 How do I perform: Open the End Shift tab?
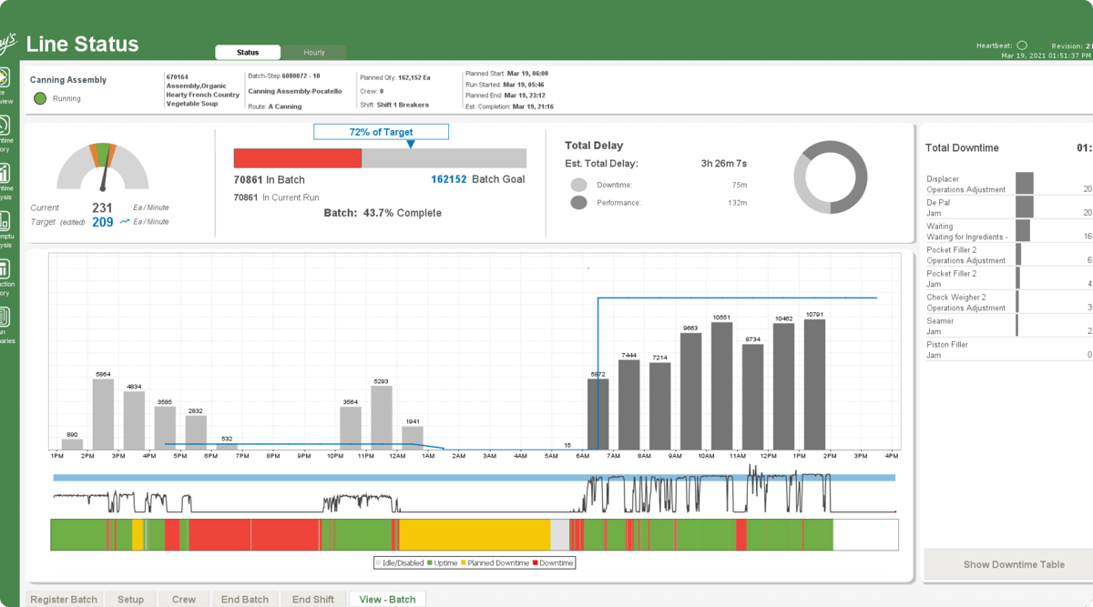[x=313, y=599]
